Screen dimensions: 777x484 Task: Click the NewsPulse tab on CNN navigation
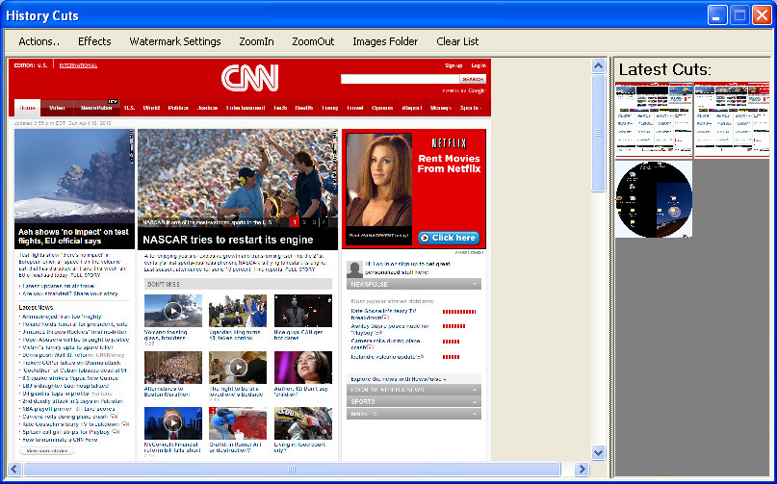point(96,108)
